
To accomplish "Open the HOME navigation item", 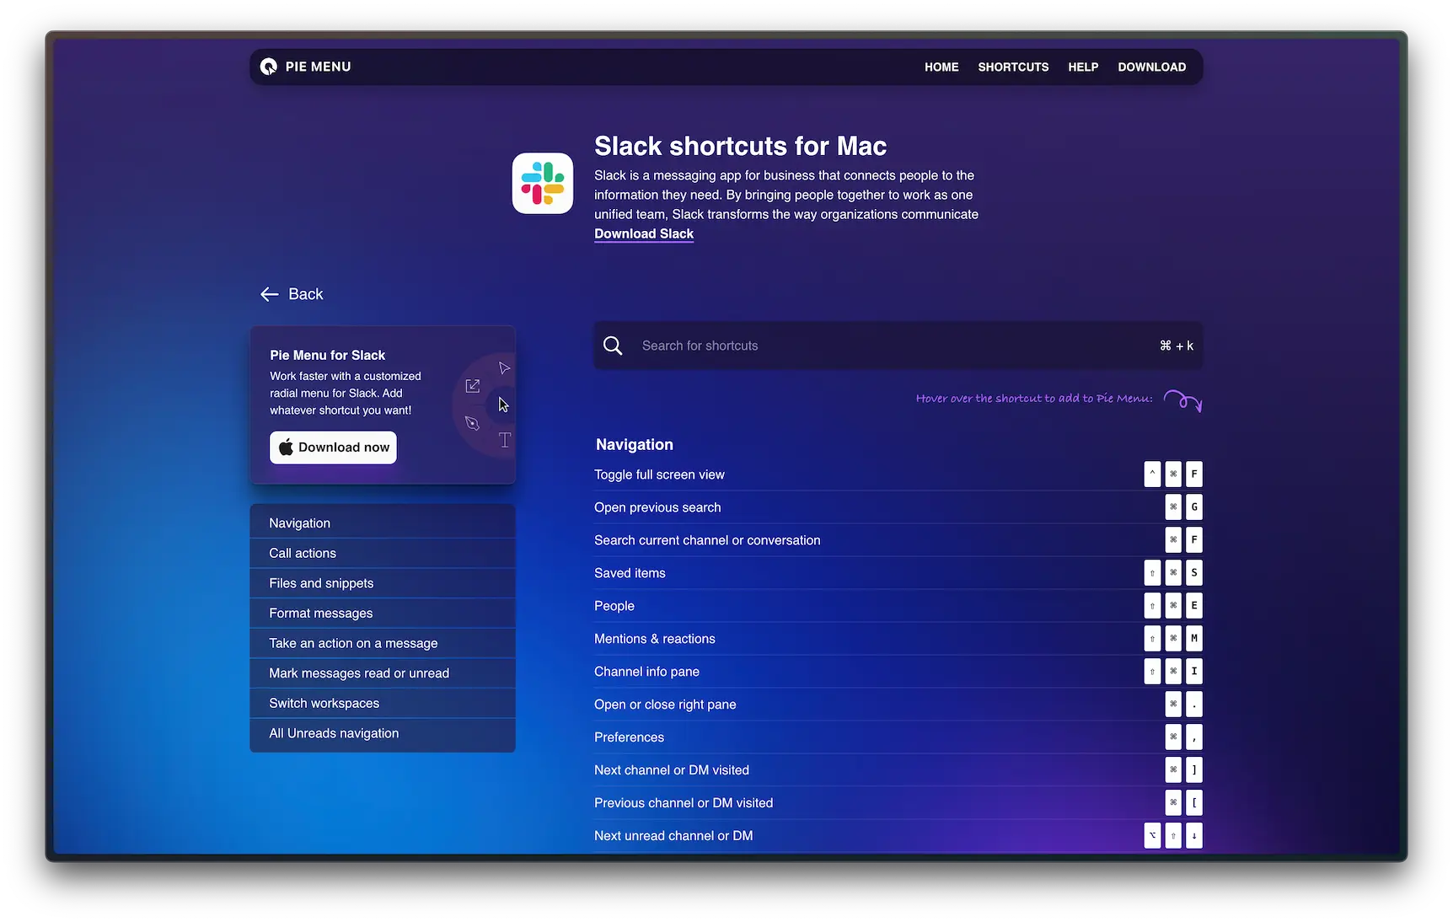I will point(941,67).
